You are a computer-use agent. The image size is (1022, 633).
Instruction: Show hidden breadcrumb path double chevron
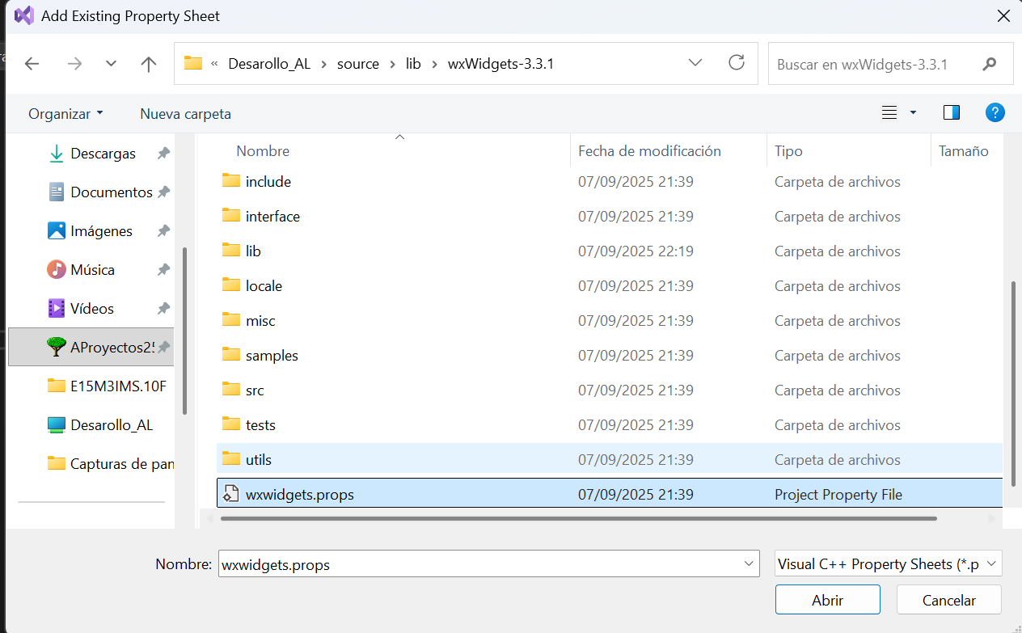[214, 64]
